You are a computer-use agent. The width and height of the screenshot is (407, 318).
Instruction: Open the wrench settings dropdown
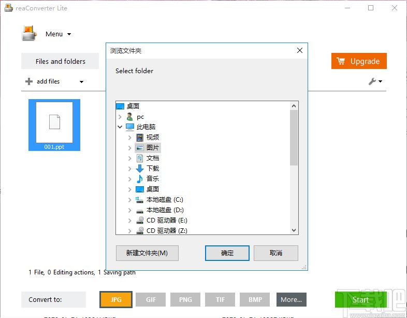[x=375, y=81]
